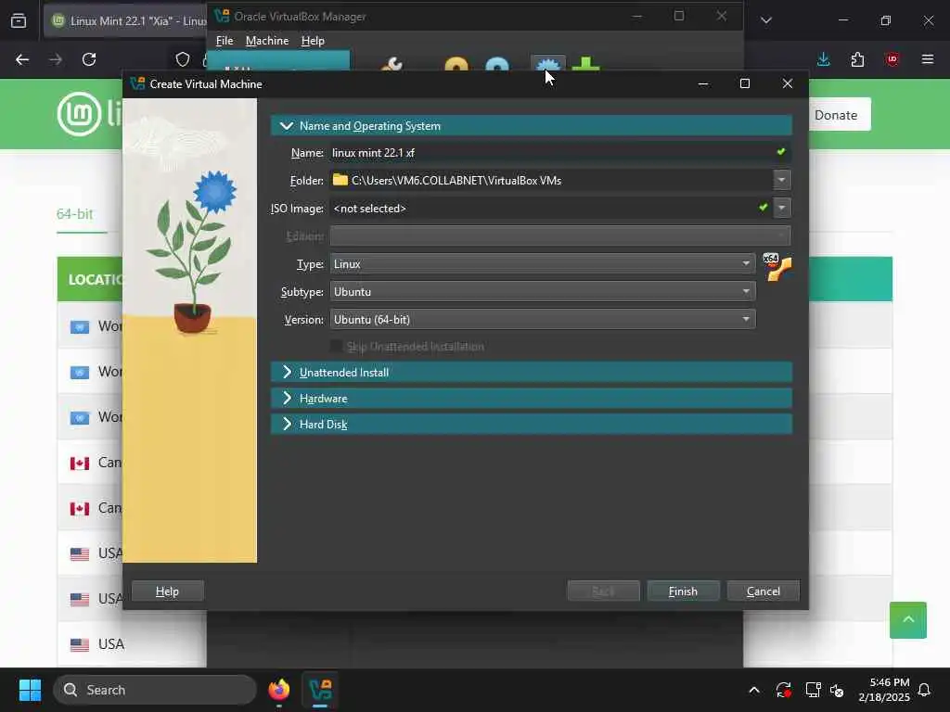
Task: Switch to the Linux Mint 22.1 Xia browser tab
Action: (127, 20)
